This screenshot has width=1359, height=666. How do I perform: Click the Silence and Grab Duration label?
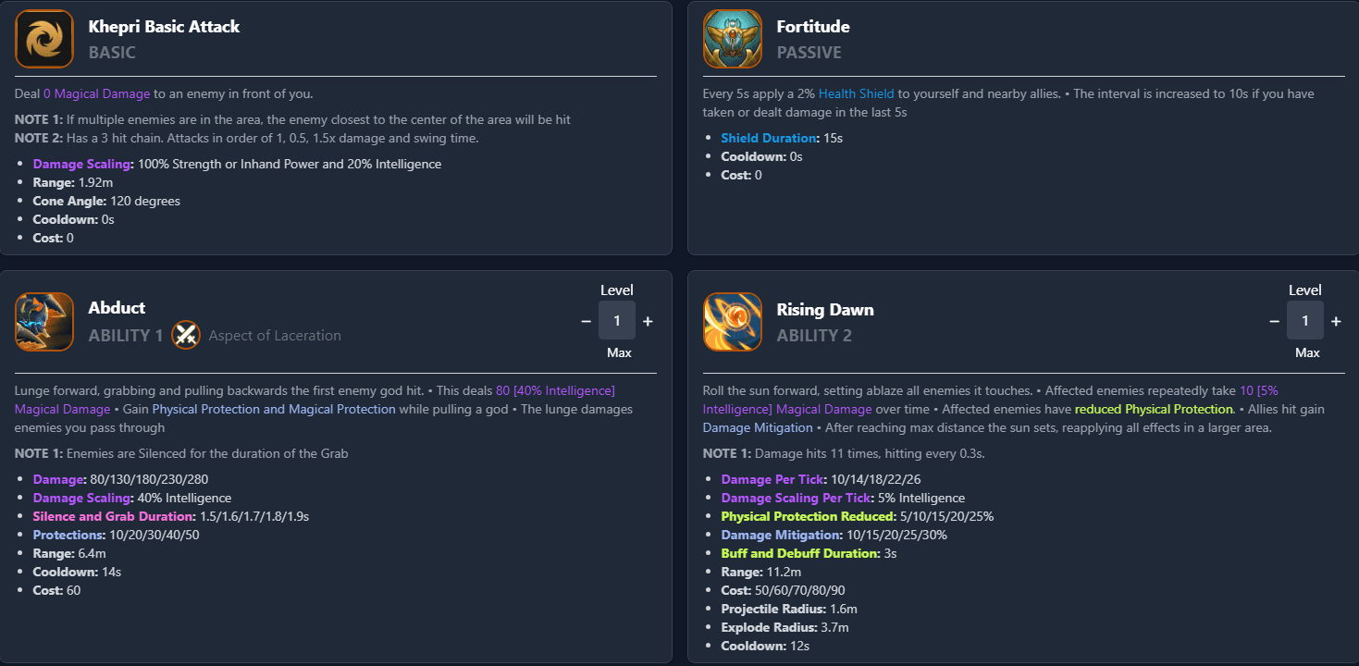pos(113,516)
